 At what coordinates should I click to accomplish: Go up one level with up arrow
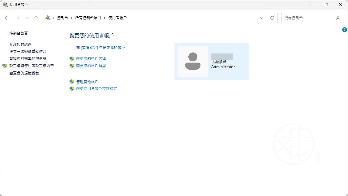pos(36,18)
